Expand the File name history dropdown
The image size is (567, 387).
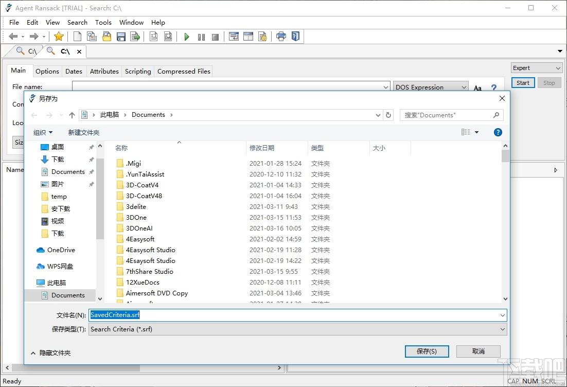point(386,87)
